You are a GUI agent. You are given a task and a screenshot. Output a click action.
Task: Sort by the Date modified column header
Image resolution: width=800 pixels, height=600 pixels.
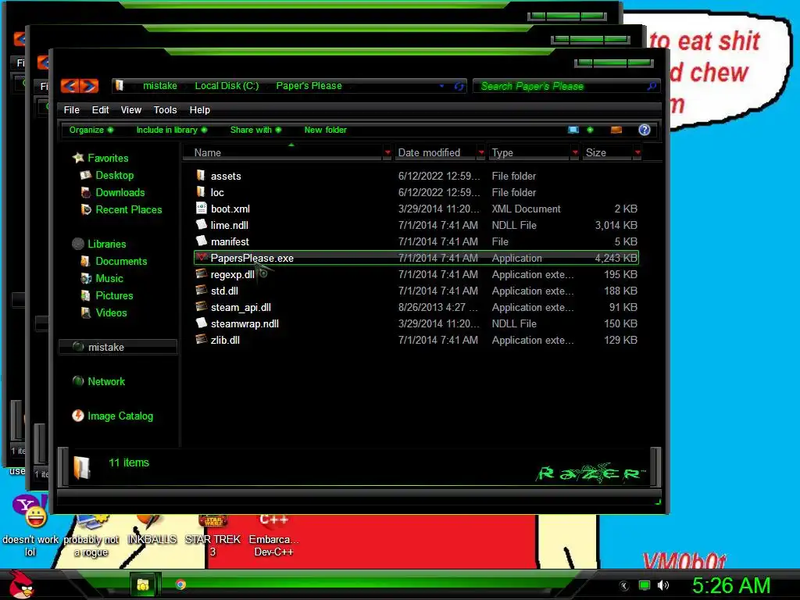pos(436,152)
